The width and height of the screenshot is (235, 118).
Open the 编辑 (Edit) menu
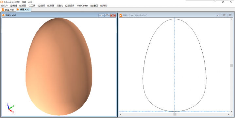[13, 6]
